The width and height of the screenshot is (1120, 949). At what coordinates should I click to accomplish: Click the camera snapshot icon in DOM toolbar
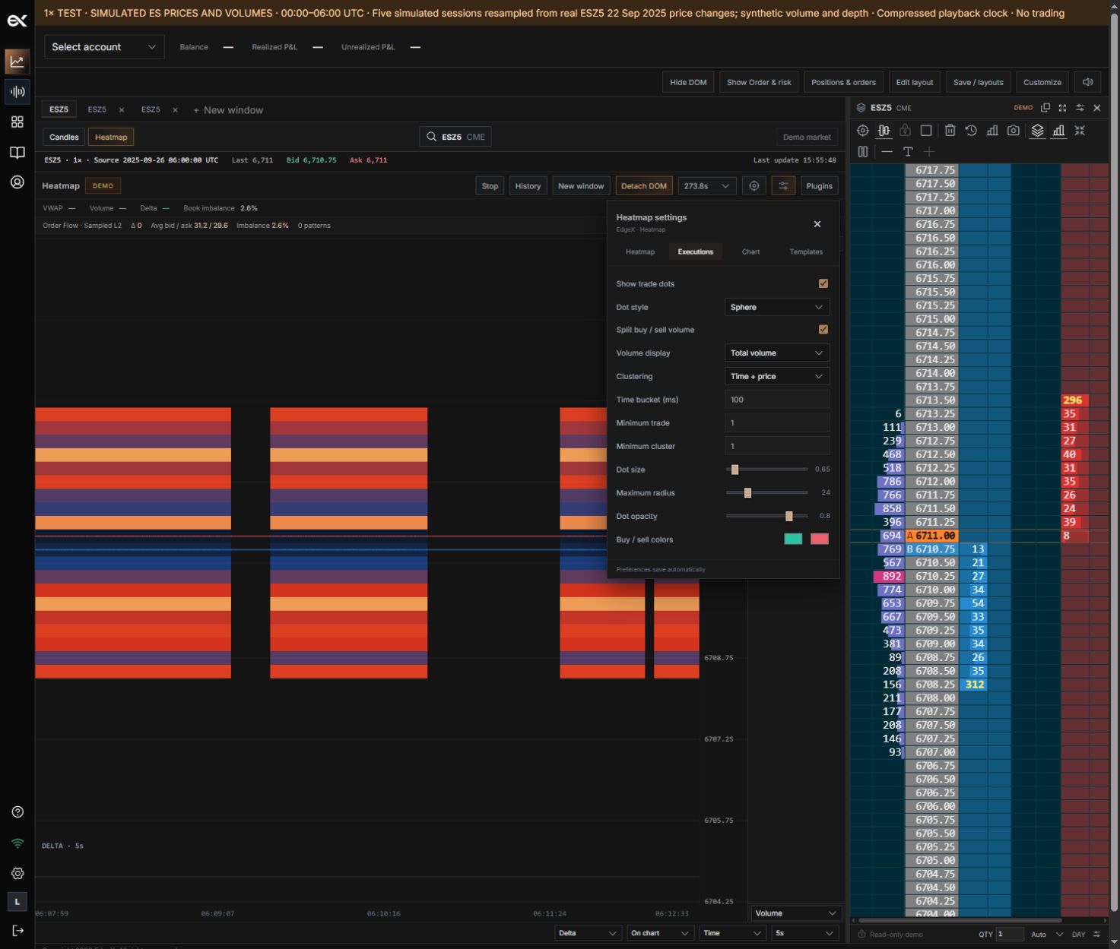pos(1014,131)
